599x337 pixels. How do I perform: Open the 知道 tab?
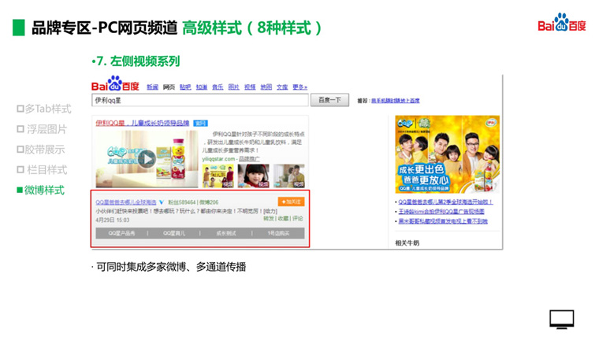tap(201, 87)
